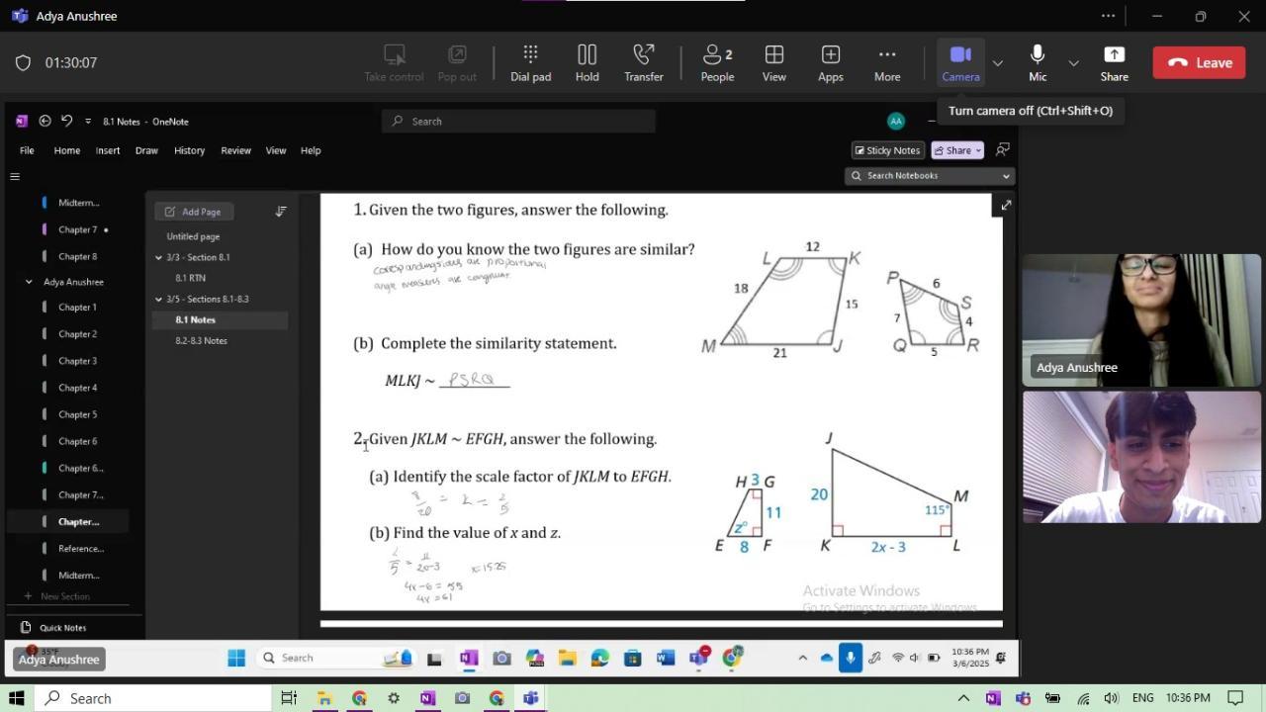Open the Untitled page
Image resolution: width=1266 pixels, height=712 pixels.
pos(193,236)
